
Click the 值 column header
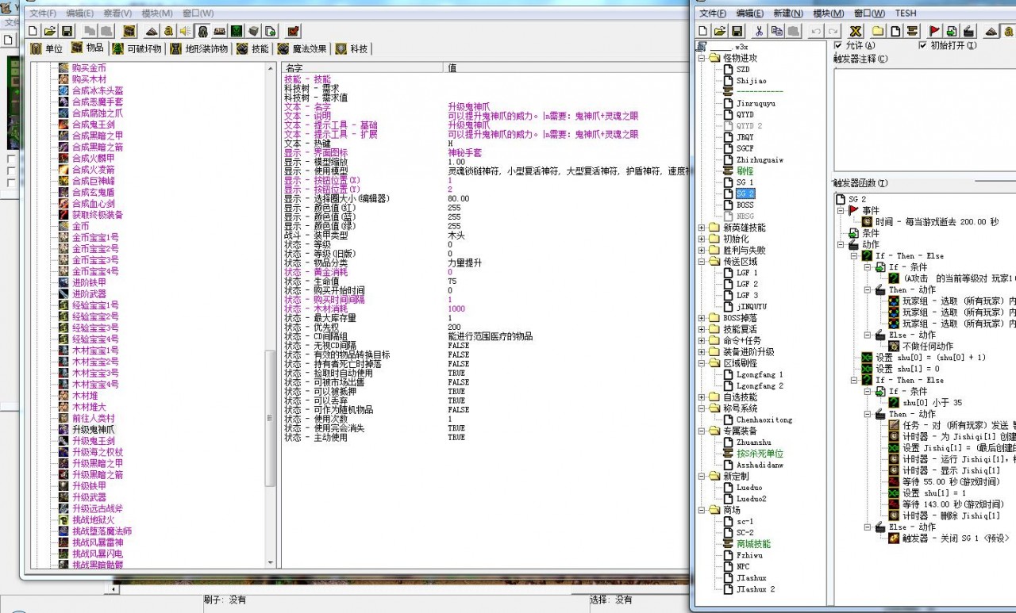click(568, 68)
